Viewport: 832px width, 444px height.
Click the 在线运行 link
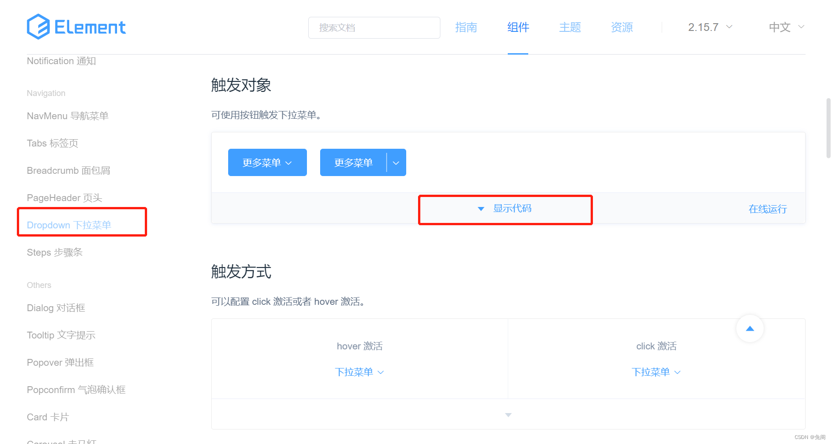coord(767,209)
